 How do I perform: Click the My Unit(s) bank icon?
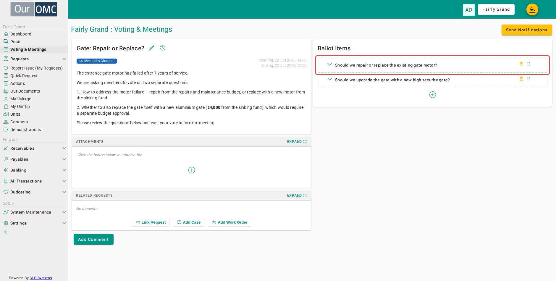(6, 106)
